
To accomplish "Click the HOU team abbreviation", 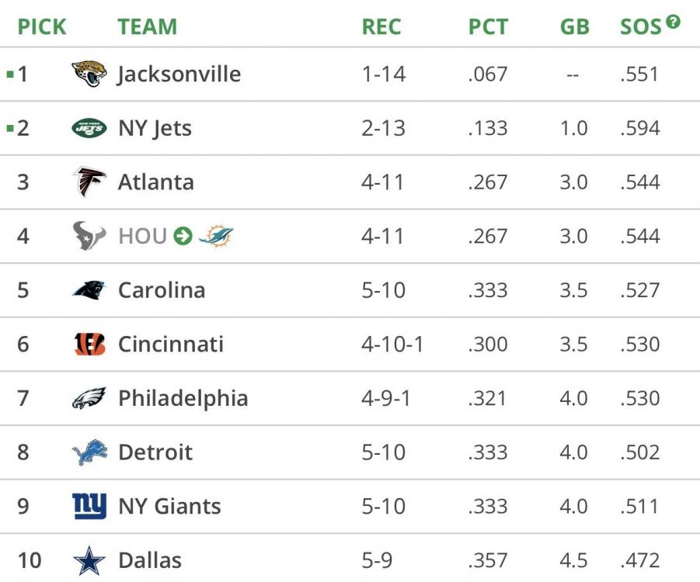I will click(x=143, y=236).
